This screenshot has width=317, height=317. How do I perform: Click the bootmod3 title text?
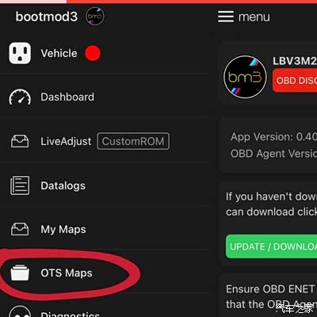click(x=47, y=17)
